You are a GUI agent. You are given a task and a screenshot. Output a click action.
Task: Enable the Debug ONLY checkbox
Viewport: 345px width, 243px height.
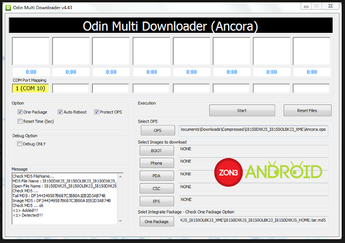(19, 144)
